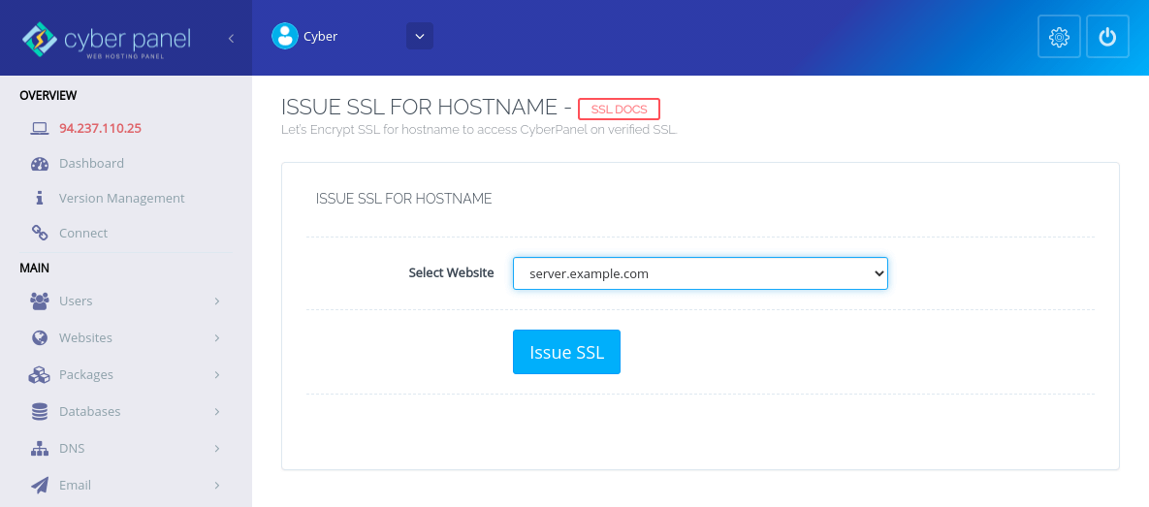Screen dimensions: 1149x507
Task: Expand the DNS menu chevron
Action: [217, 449]
